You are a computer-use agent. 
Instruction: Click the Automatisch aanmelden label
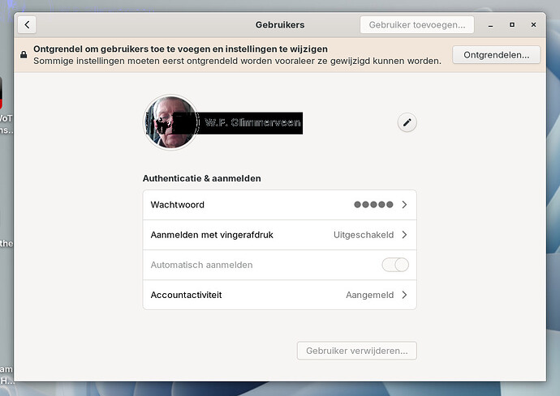[201, 265]
